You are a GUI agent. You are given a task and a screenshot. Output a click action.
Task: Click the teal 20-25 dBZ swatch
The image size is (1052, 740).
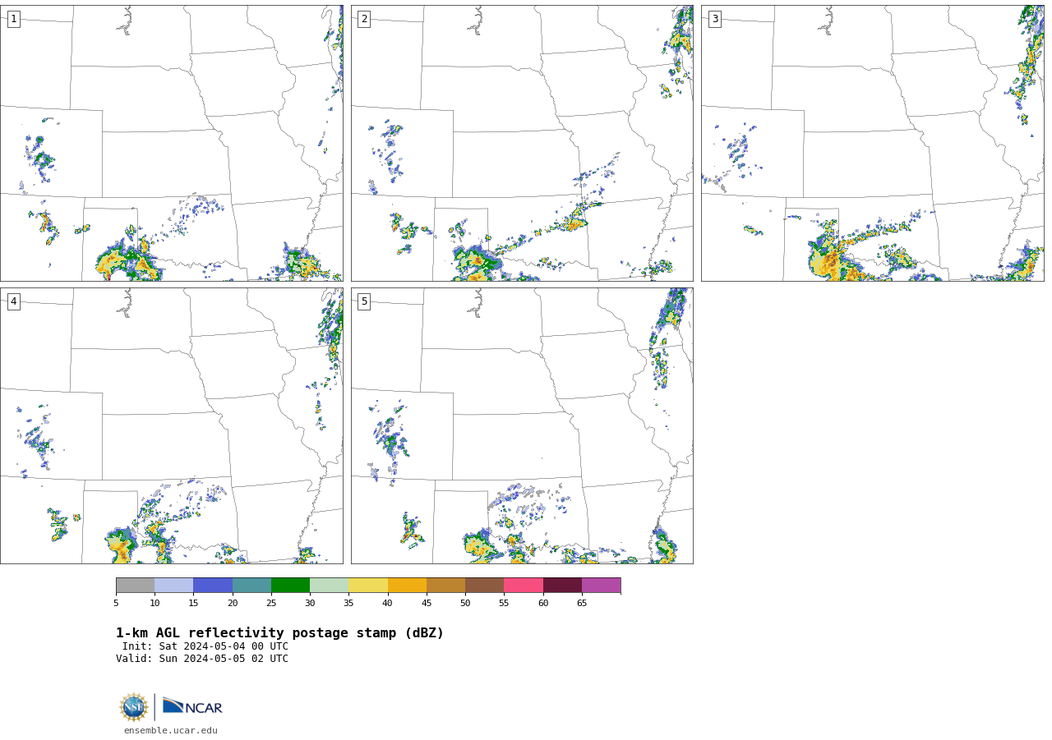click(251, 586)
